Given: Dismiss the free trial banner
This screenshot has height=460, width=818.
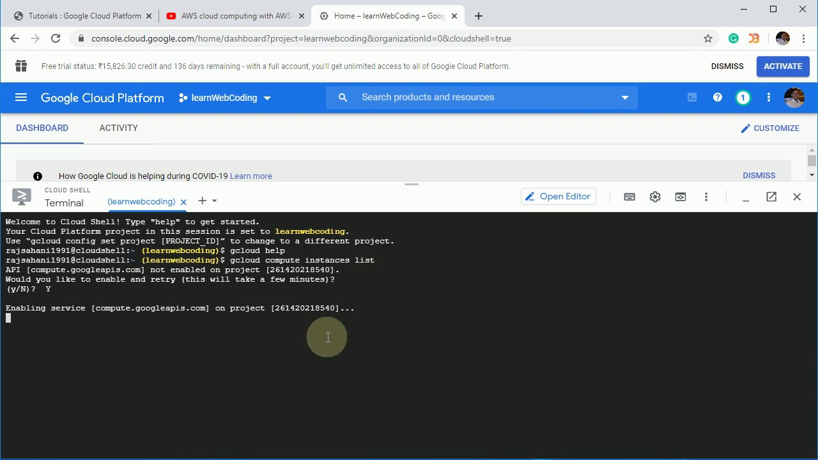Looking at the screenshot, I should pyautogui.click(x=727, y=66).
